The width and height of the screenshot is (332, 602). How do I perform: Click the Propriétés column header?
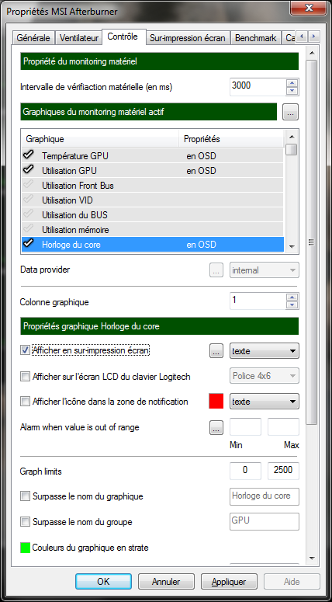tap(232, 139)
